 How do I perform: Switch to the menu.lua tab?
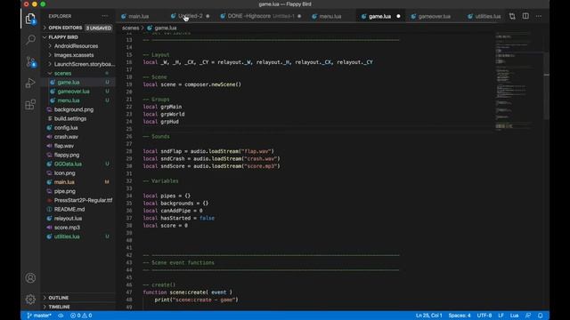coord(330,16)
